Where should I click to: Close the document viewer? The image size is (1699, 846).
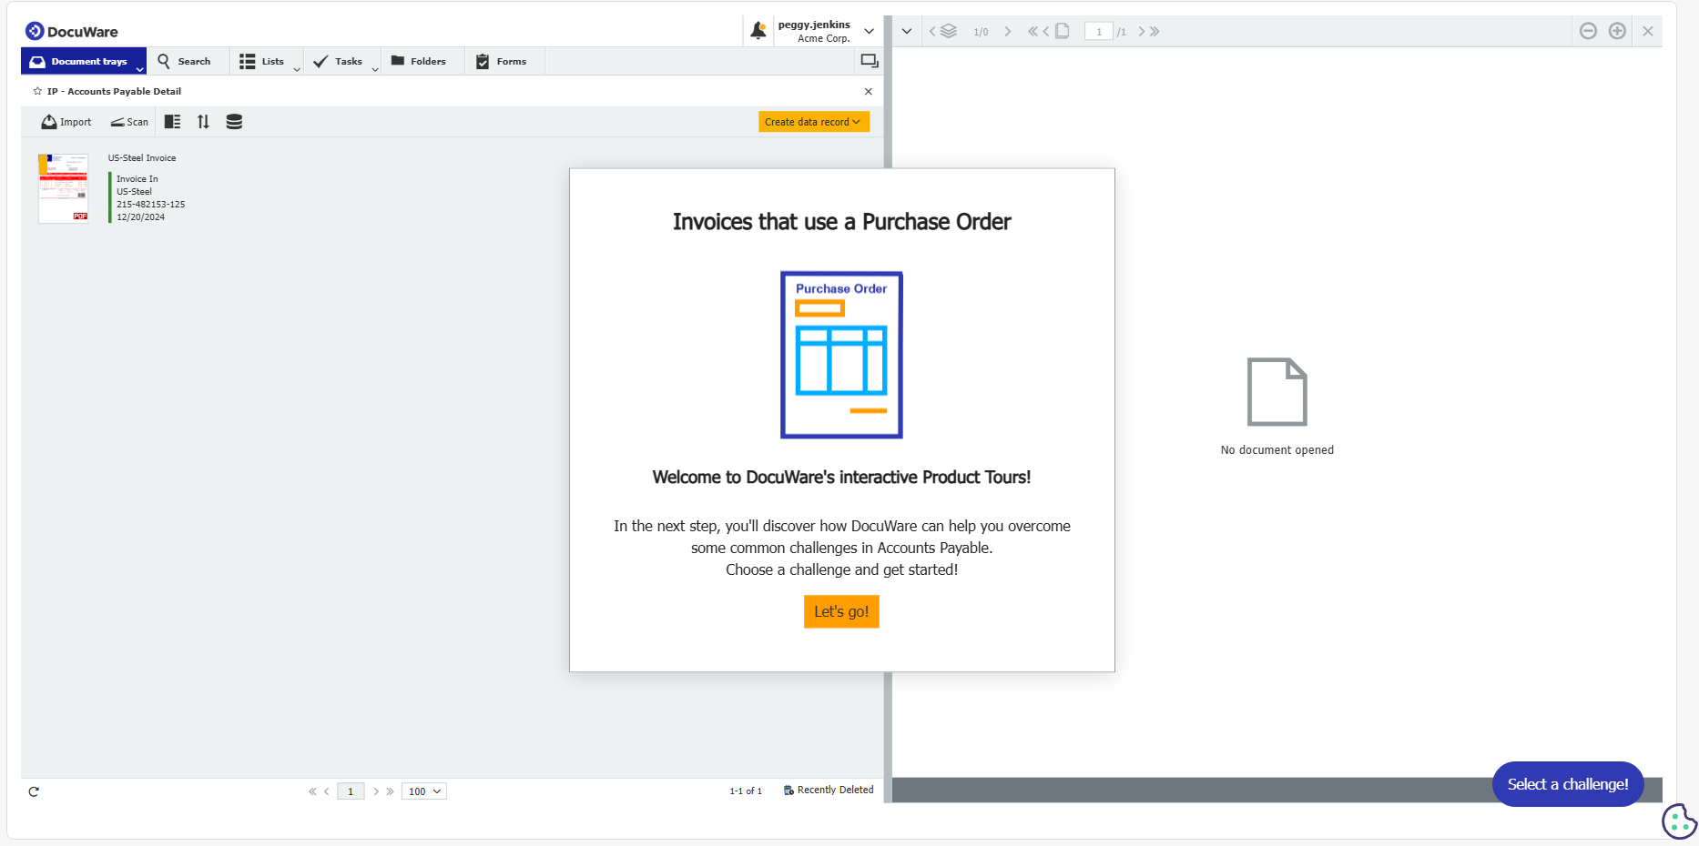click(1648, 31)
